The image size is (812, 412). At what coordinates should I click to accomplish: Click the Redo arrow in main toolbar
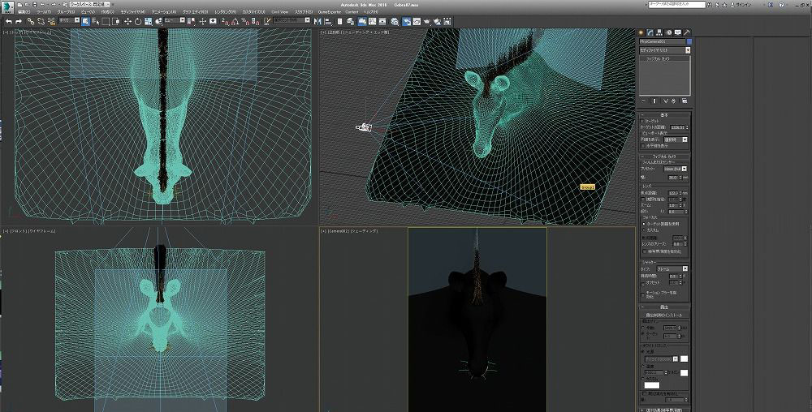[18, 21]
